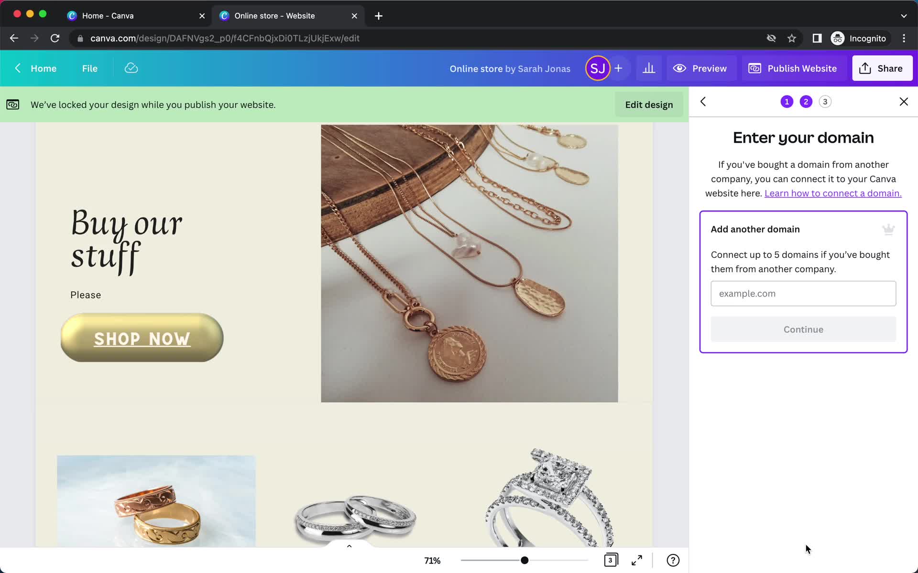Viewport: 918px width, 573px height.
Task: Click the Save/Cloud sync icon
Action: [131, 68]
